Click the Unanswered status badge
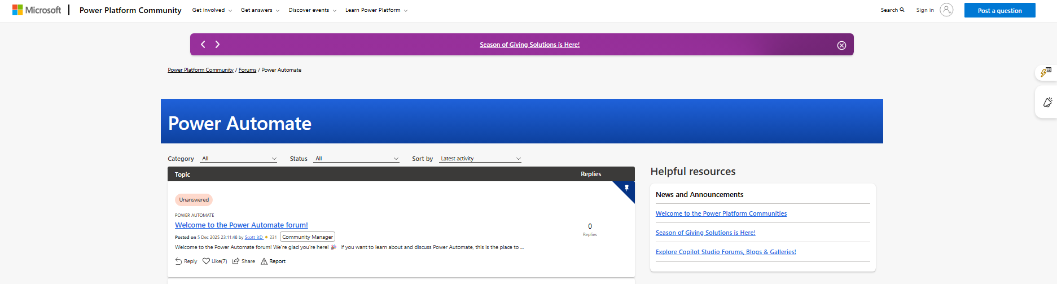 194,200
